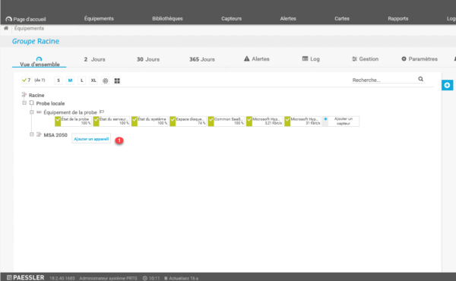Expand the MSA 2050 group node
The image size is (456, 281).
(x=32, y=134)
